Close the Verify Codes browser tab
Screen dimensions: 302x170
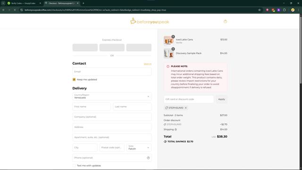pyautogui.click(x=40, y=3)
